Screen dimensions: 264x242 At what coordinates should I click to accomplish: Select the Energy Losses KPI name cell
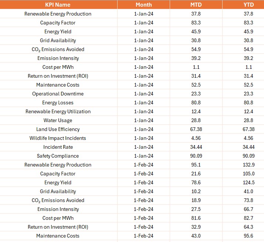[x=58, y=102]
